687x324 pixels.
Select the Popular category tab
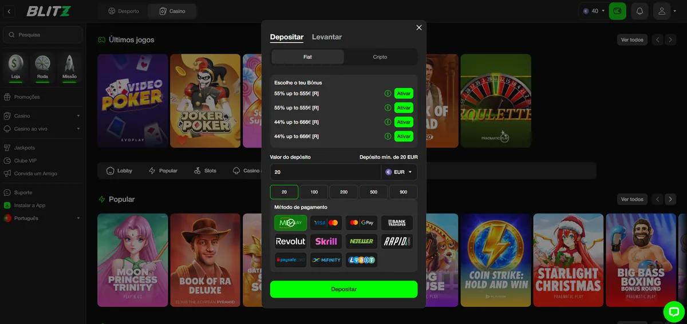point(163,171)
